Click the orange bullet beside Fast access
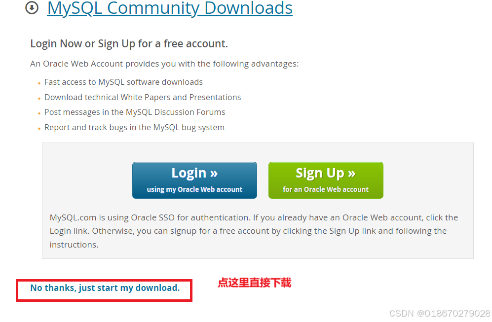 pyautogui.click(x=39, y=83)
